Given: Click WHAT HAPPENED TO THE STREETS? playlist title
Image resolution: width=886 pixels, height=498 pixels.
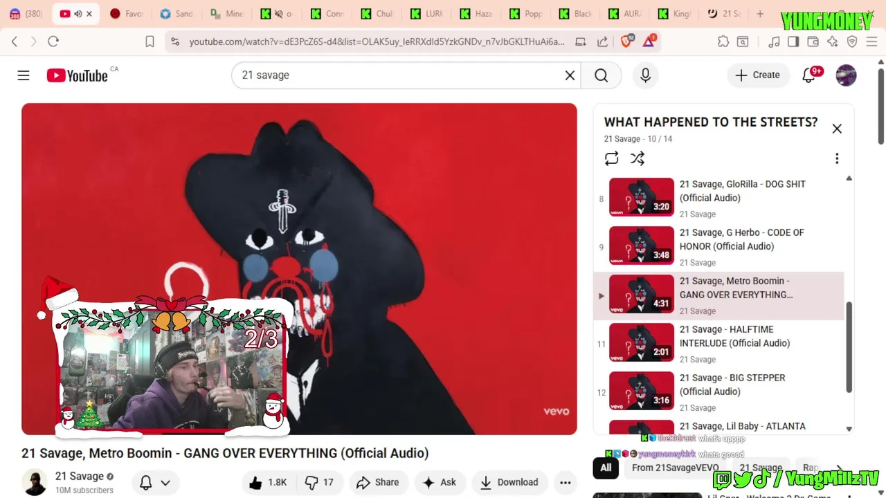Looking at the screenshot, I should (x=711, y=122).
